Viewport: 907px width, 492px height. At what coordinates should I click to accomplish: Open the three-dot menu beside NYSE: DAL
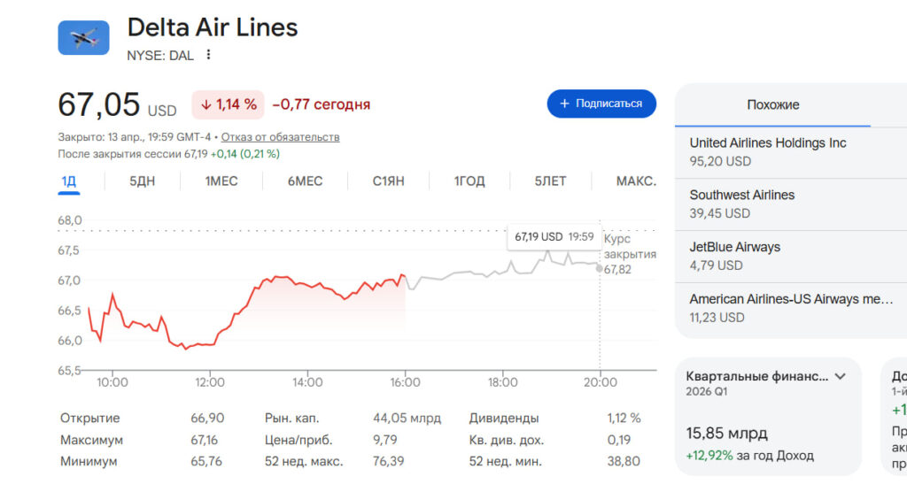tap(208, 55)
